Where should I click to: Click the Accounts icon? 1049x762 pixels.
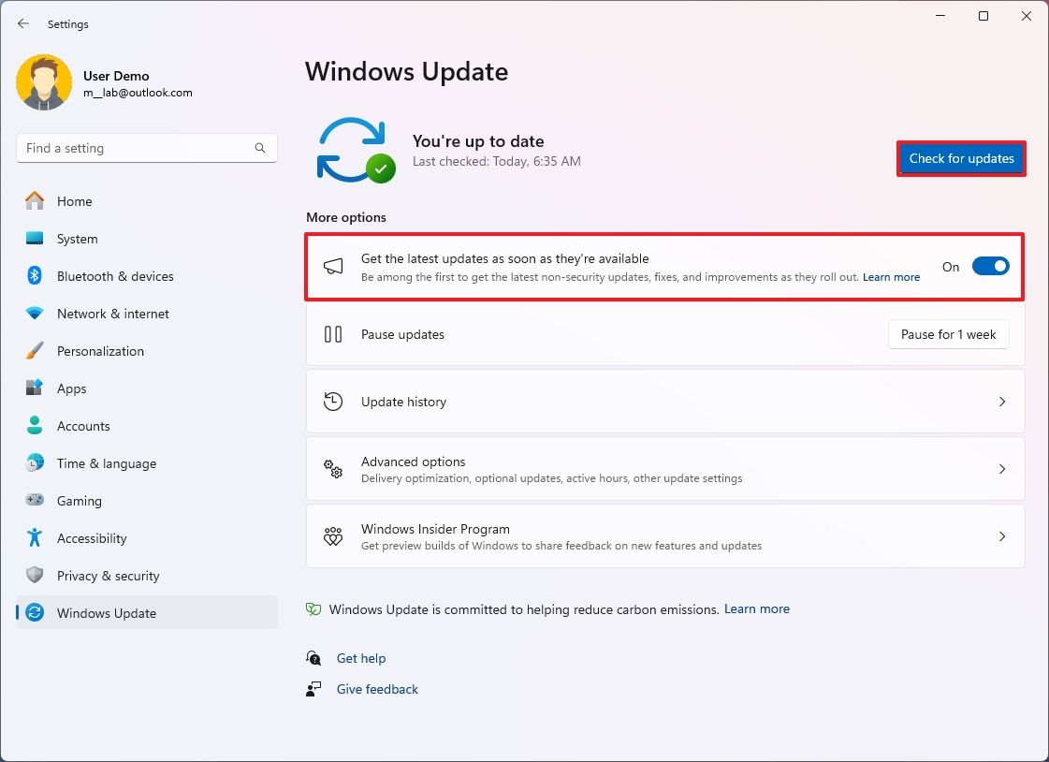click(x=36, y=426)
